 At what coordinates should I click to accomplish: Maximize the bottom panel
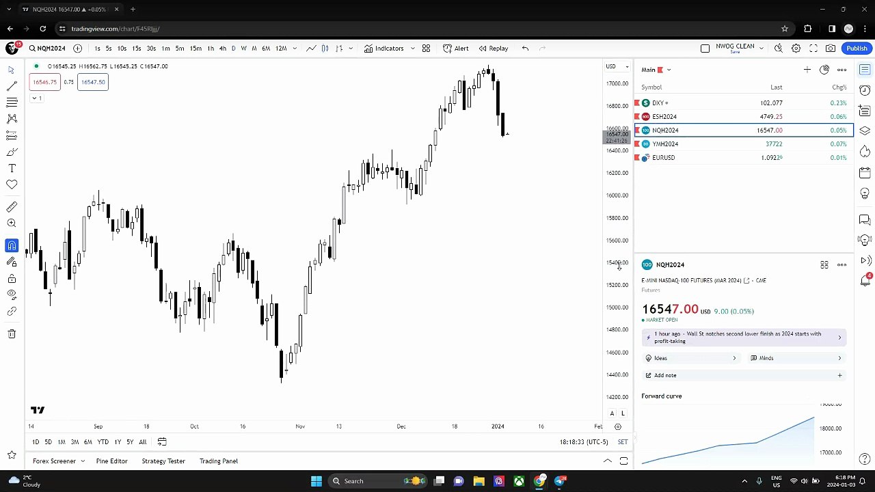623,461
